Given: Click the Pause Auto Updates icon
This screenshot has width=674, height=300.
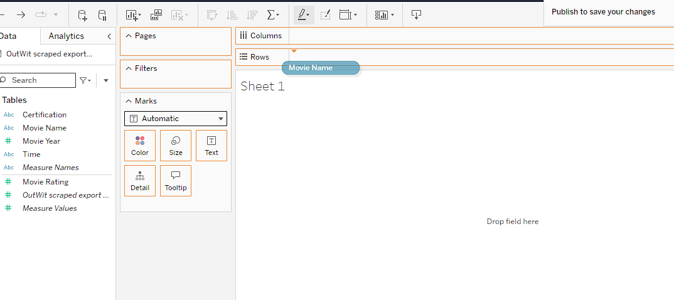Looking at the screenshot, I should click(102, 14).
